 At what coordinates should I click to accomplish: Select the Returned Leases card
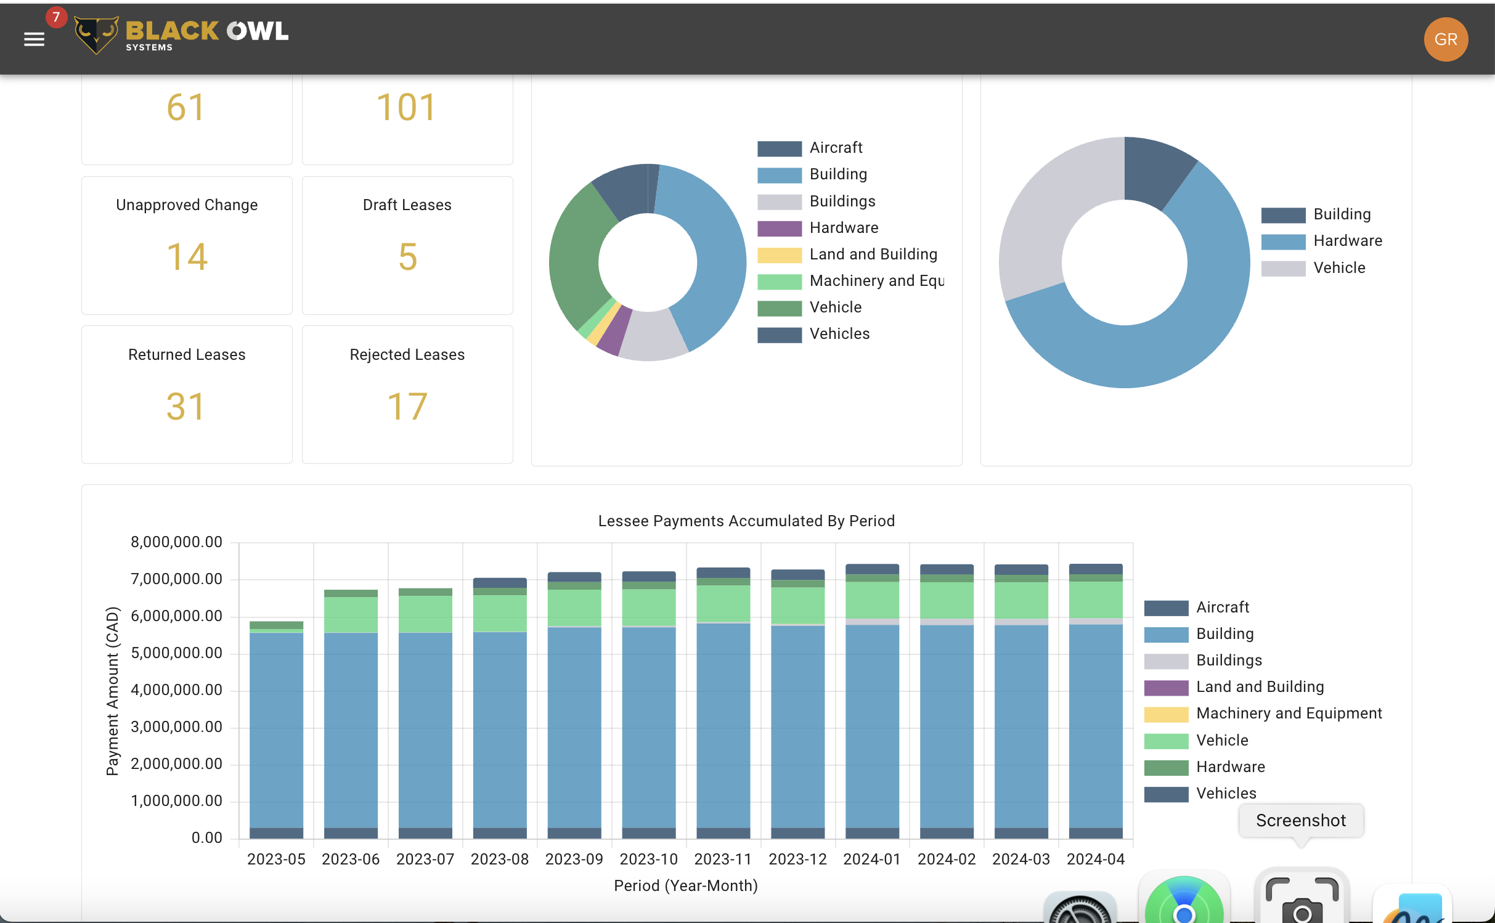(x=187, y=394)
